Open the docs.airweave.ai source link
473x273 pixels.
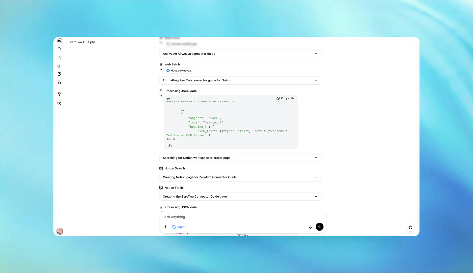point(179,71)
